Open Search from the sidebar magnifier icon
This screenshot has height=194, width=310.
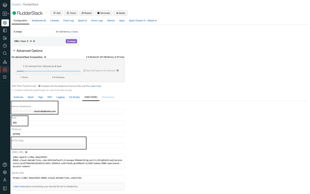point(5,54)
